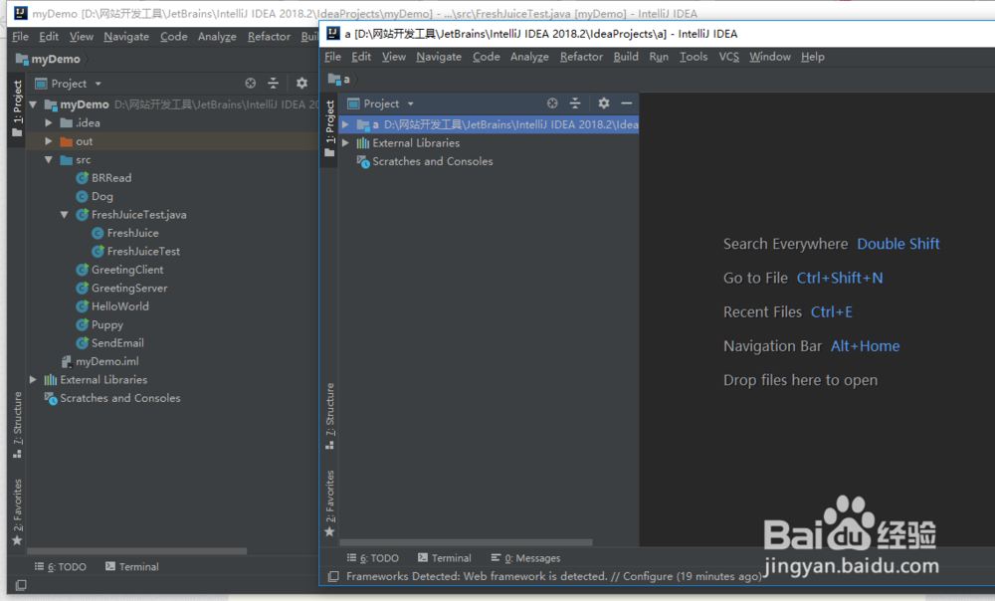Hide the Project panel in window a
This screenshot has height=601, width=995.
pos(626,102)
